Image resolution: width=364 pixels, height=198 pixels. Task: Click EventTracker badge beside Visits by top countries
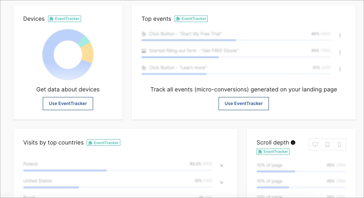coord(103,143)
